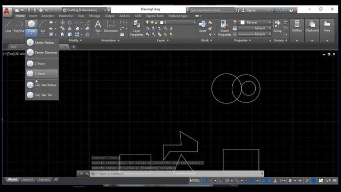Click the command line customize wrench
The width and height of the screenshot is (341, 192).
(87, 173)
